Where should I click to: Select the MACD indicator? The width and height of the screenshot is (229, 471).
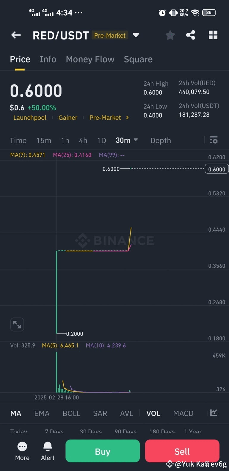pos(183,413)
